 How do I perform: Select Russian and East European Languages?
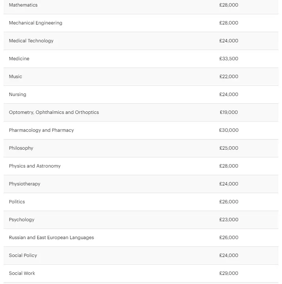click(x=52, y=238)
